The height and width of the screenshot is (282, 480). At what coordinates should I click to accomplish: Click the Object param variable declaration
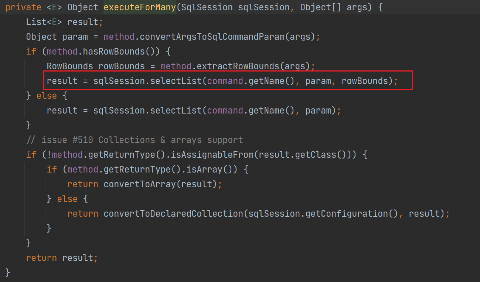coord(57,37)
